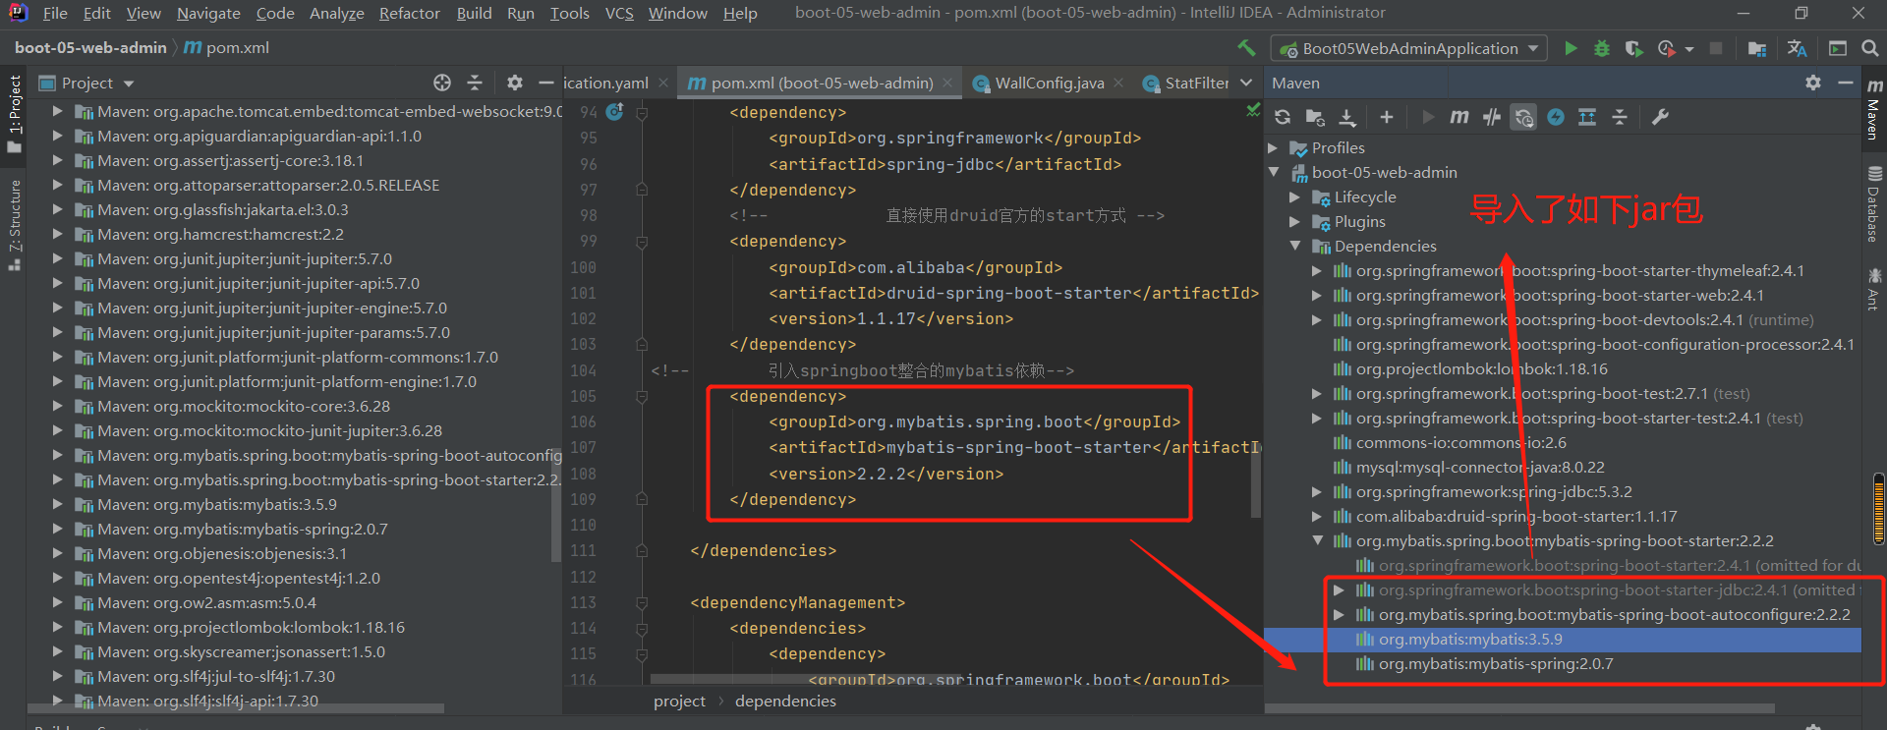Add Maven project with plus icon

pos(1387,118)
